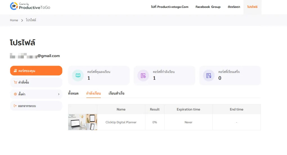Viewport: 287px width, 155px height.
Task: Click the logout arrow icon beside ออกจากระบบ
Action: (15, 106)
